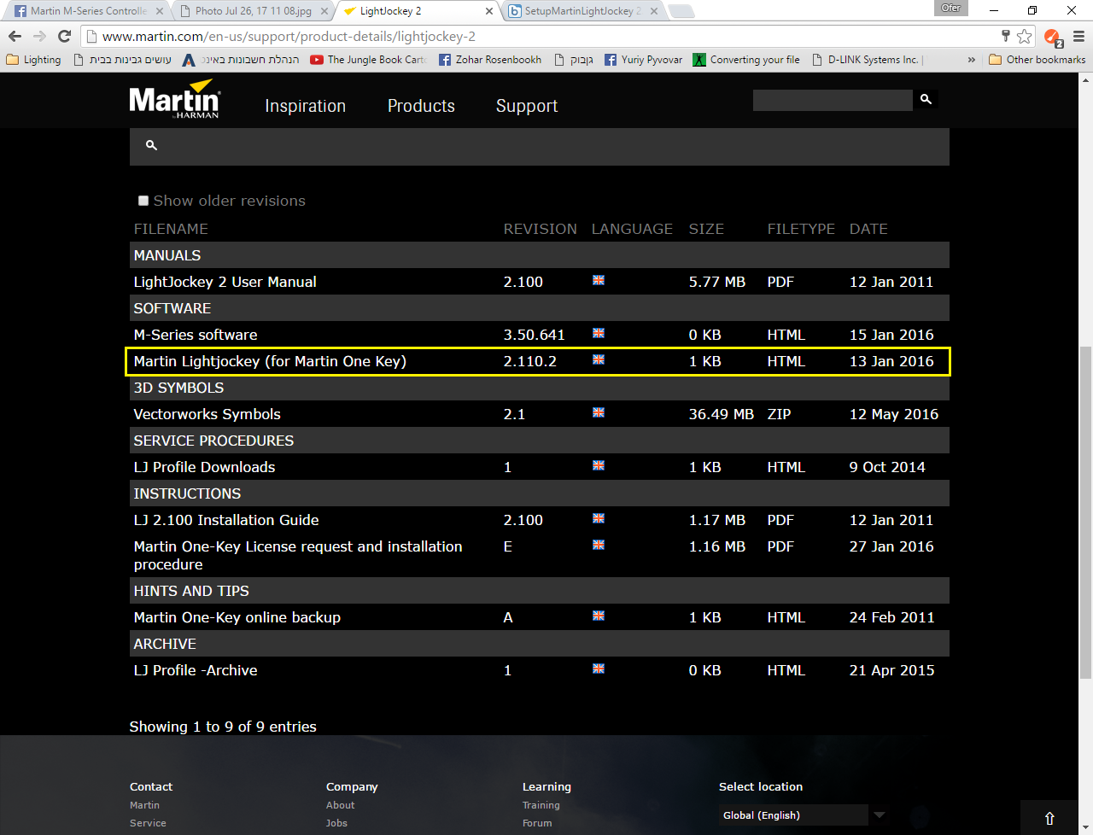Click into the header search text field
This screenshot has height=835, width=1093.
pos(833,100)
